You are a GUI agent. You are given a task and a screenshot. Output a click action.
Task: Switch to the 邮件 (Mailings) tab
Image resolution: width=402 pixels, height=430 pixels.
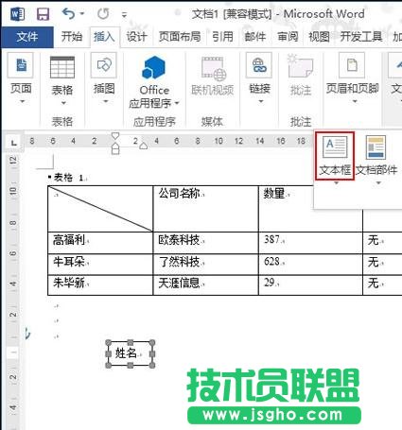click(255, 37)
